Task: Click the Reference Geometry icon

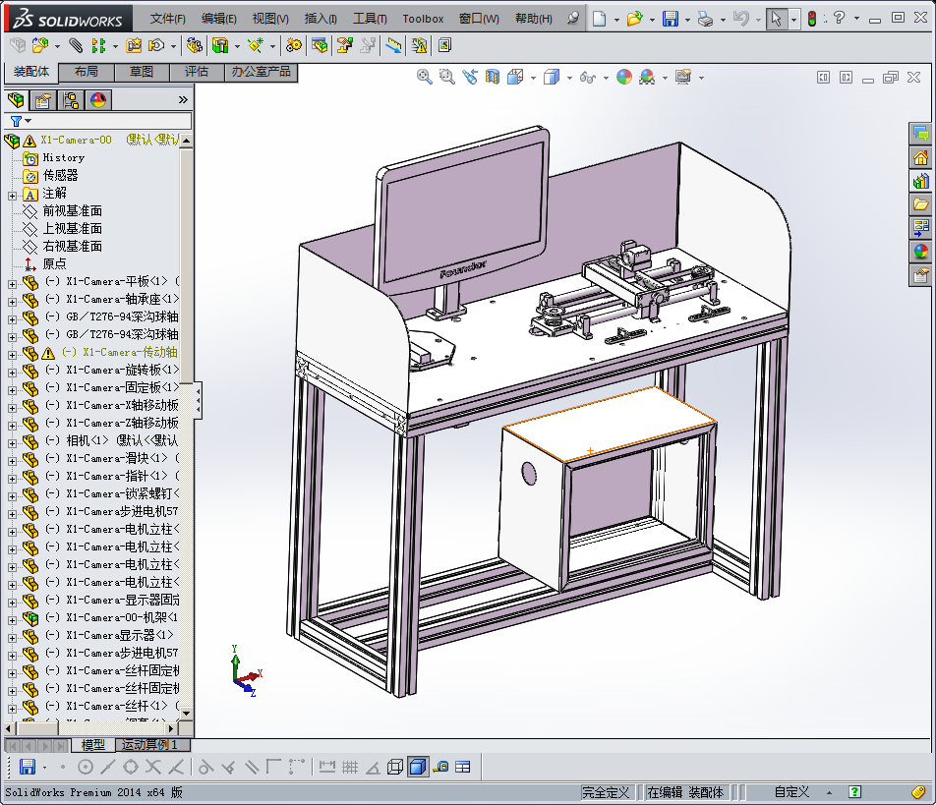Action: [x=256, y=45]
